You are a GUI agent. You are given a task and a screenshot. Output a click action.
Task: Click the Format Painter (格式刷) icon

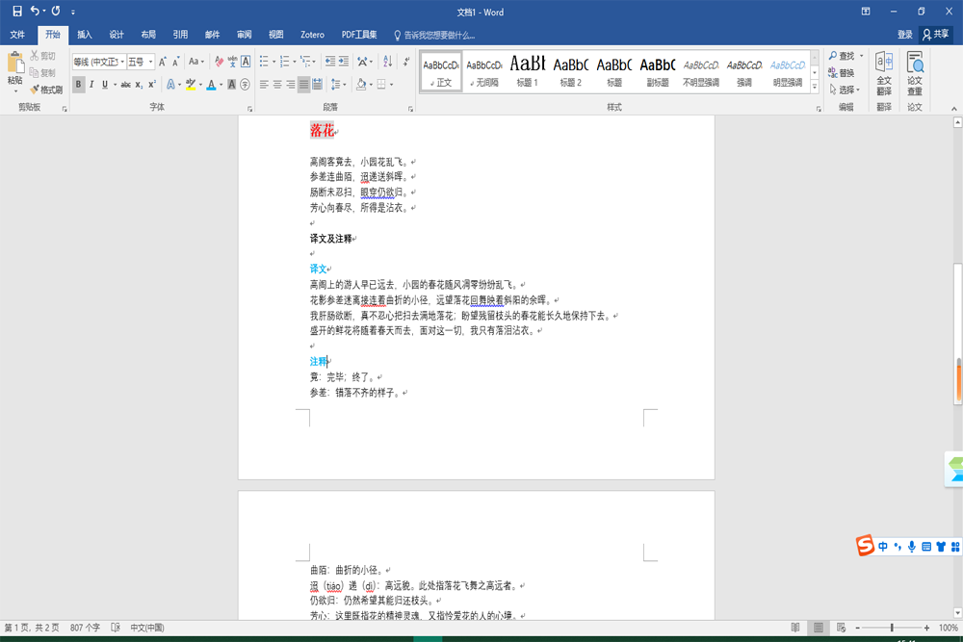[43, 88]
